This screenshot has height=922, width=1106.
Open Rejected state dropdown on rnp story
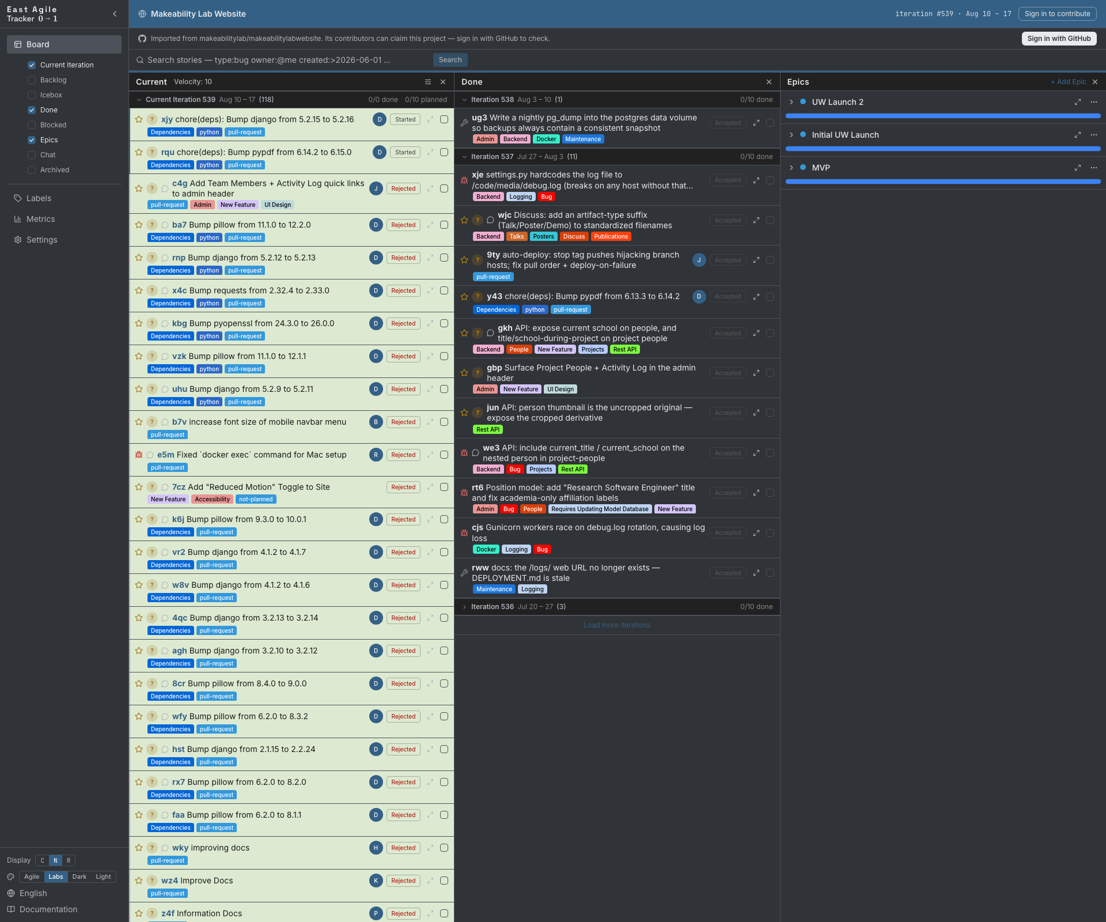tap(403, 258)
